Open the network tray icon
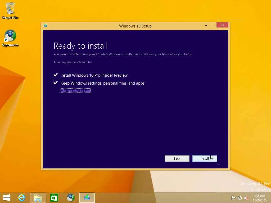The height and width of the screenshot is (203, 271). (240, 198)
